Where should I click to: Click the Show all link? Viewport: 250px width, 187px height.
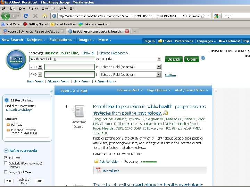click(88, 53)
